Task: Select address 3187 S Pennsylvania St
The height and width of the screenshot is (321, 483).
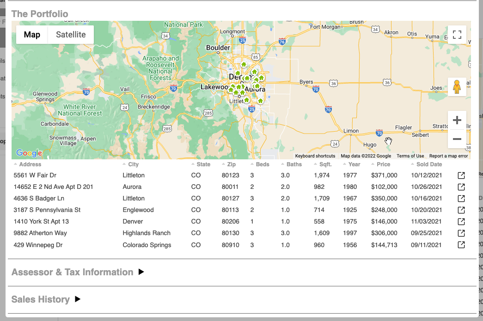Action: (47, 210)
